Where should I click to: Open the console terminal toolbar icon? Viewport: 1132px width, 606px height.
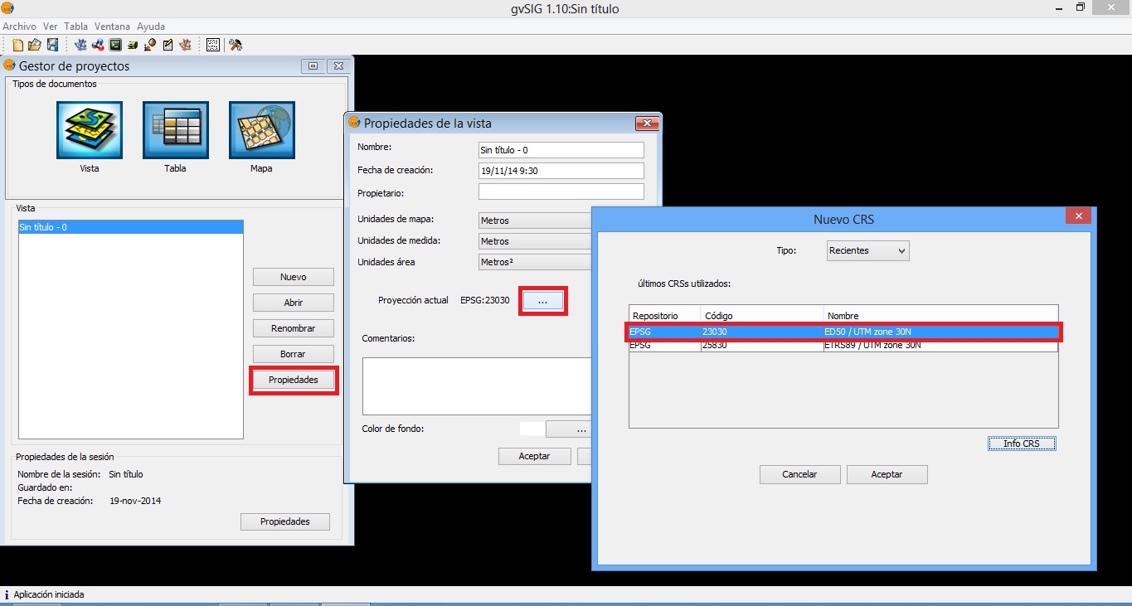[115, 45]
